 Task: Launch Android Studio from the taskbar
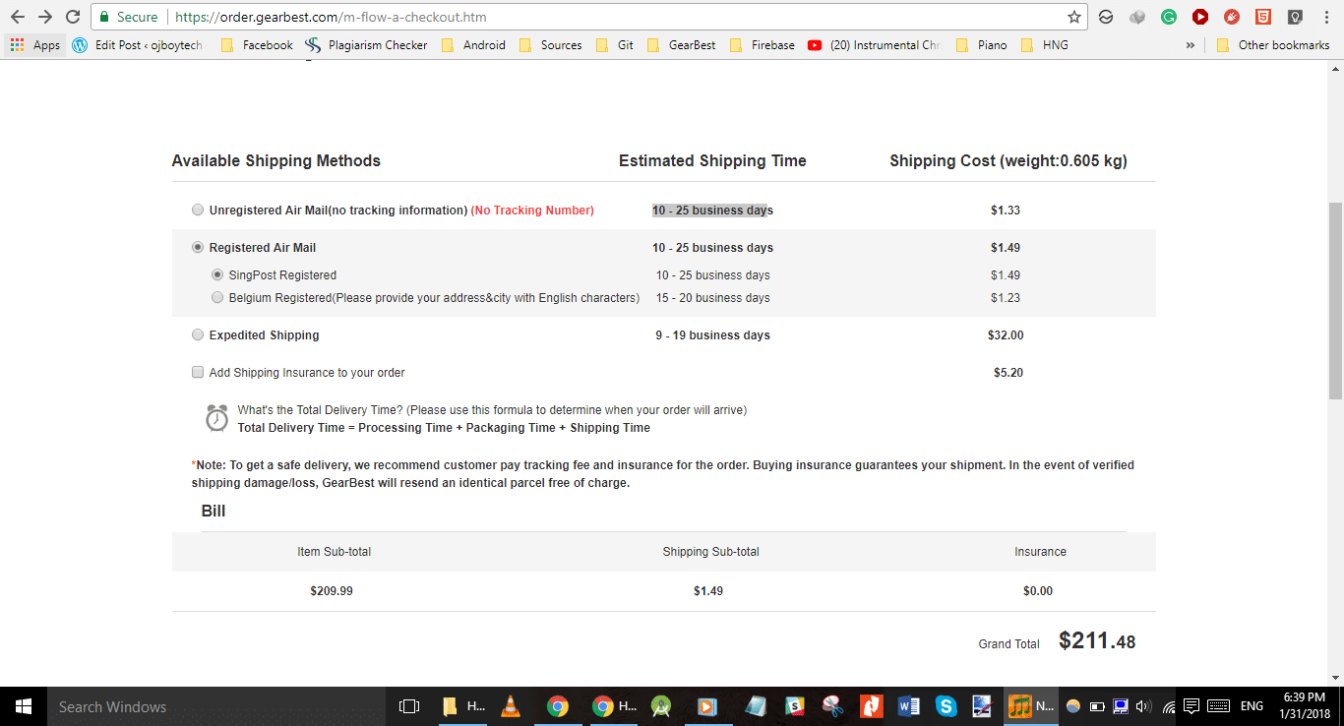[x=661, y=706]
